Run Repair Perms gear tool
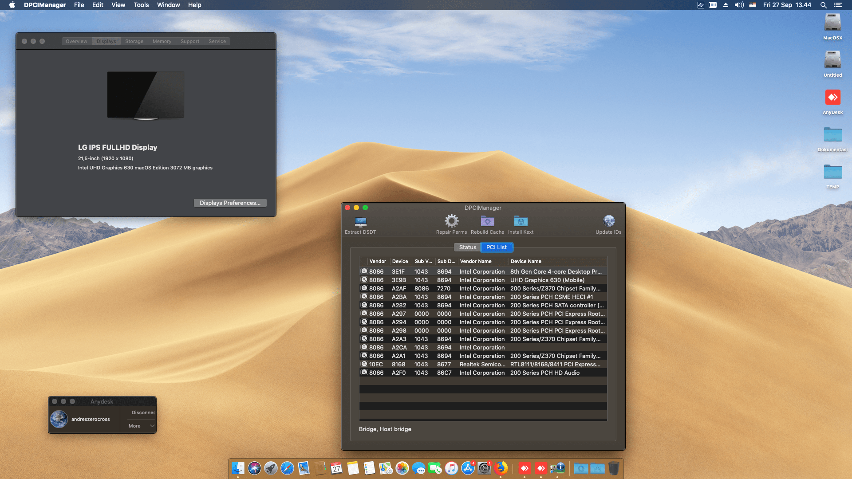Image resolution: width=852 pixels, height=479 pixels. 451,225
